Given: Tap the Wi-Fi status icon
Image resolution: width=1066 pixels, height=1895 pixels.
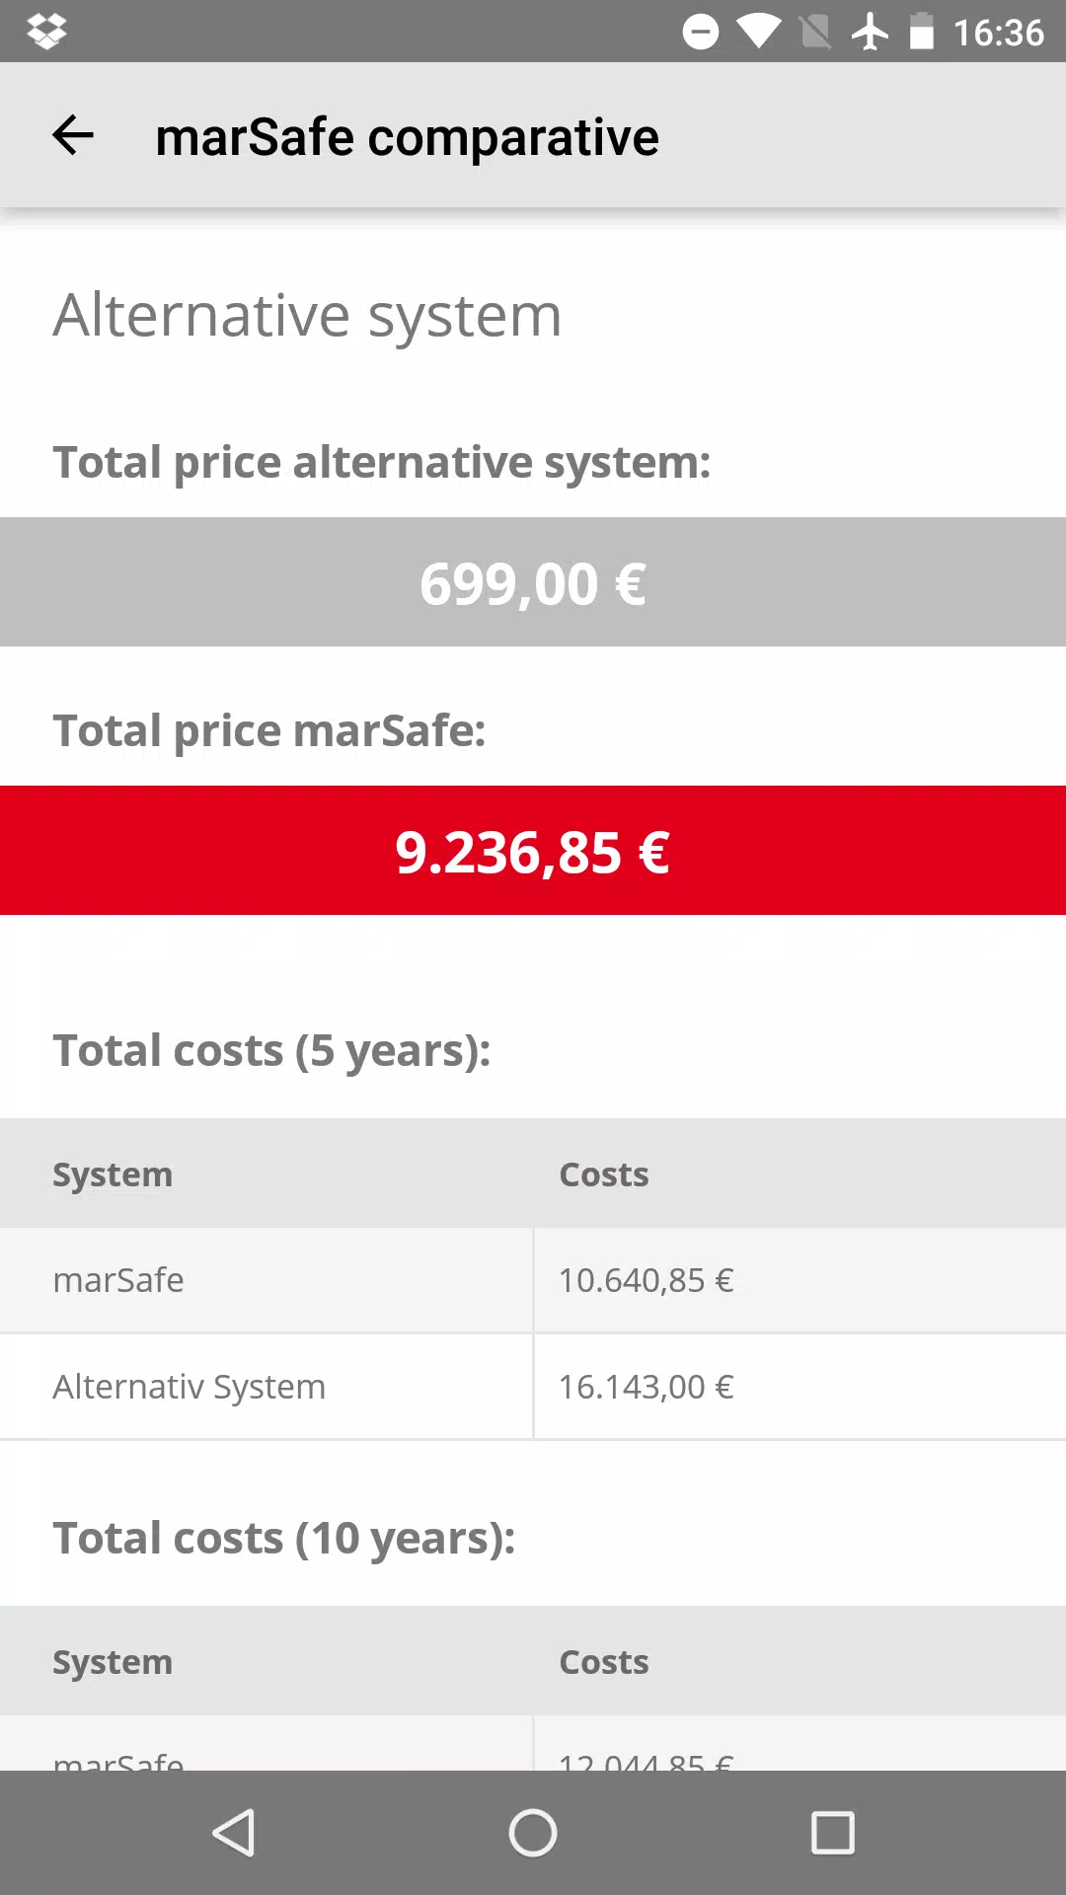Looking at the screenshot, I should [x=758, y=32].
